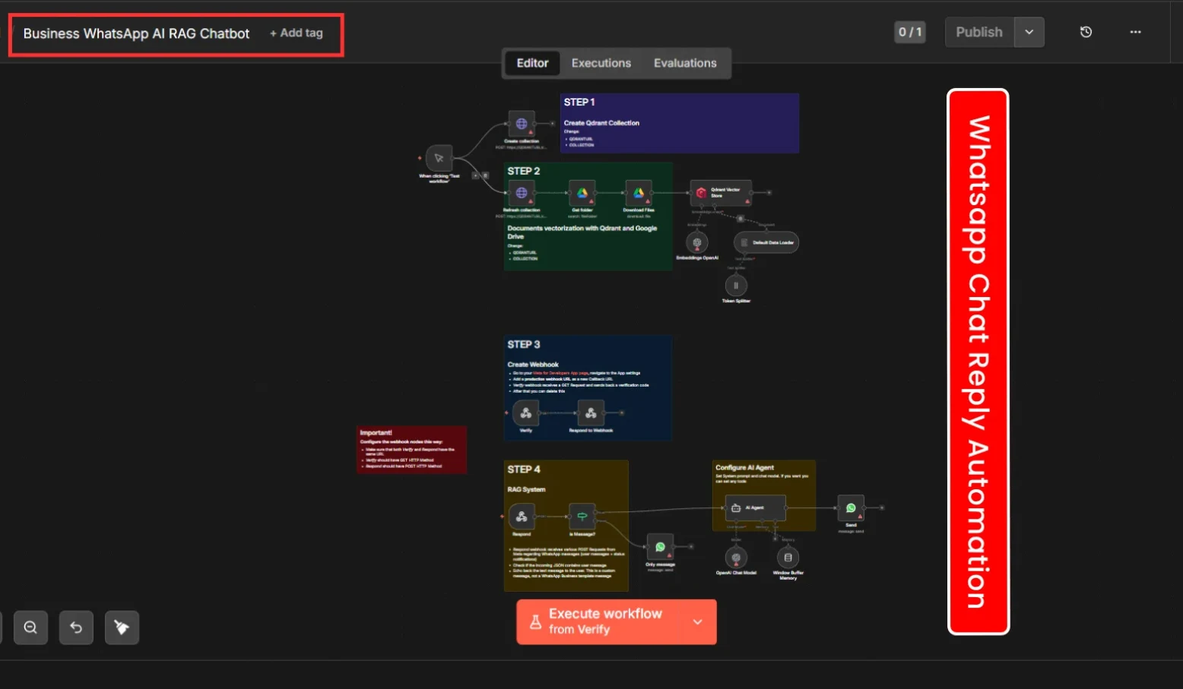Open the Embeddings OpenAI node
Viewport: 1183px width, 689px height.
696,242
